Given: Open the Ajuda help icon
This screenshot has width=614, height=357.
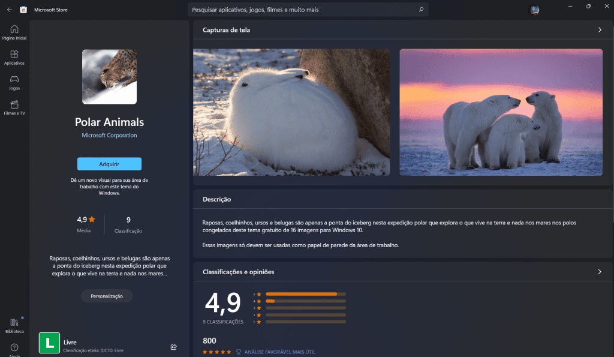Looking at the screenshot, I should 14,349.
